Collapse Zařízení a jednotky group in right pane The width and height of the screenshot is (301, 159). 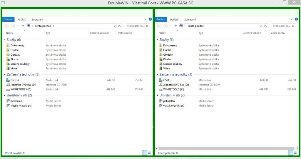click(x=158, y=74)
